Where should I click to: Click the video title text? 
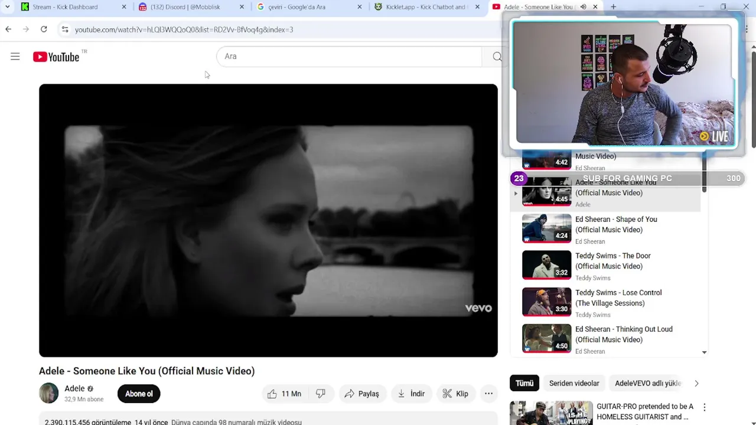click(146, 371)
